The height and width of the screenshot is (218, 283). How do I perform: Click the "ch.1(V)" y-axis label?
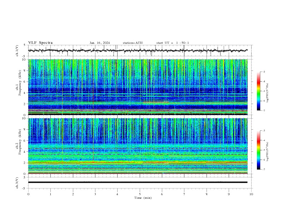tap(17, 51)
